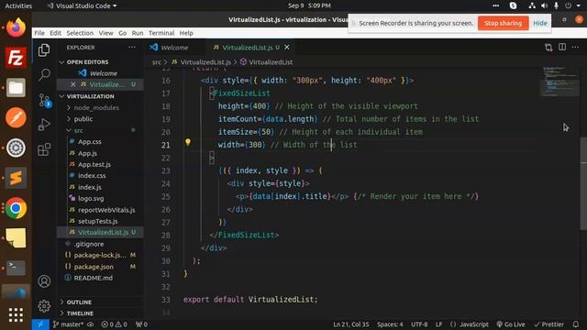Open notifications bell in status bar

pos(576,324)
